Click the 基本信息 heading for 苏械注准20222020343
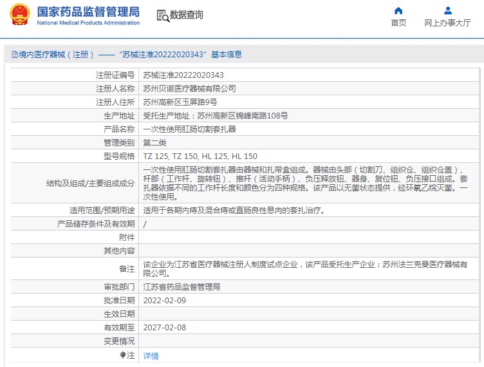484x367 pixels. click(x=227, y=55)
